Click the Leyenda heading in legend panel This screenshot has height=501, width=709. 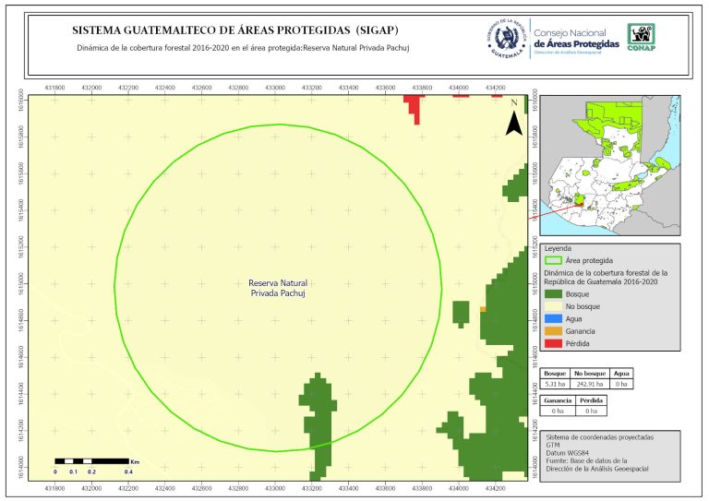point(559,248)
